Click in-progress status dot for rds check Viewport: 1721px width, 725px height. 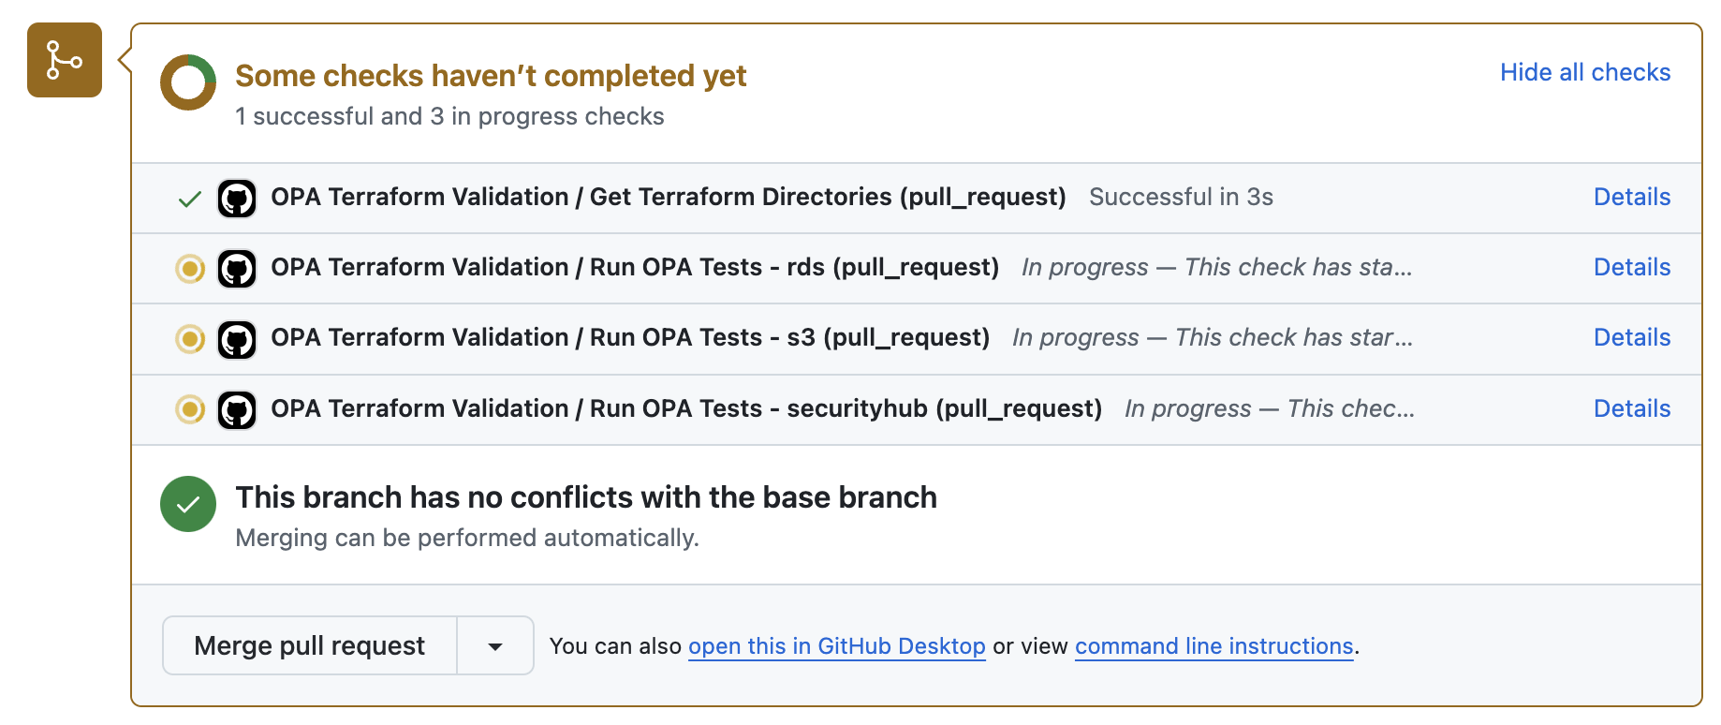(190, 269)
